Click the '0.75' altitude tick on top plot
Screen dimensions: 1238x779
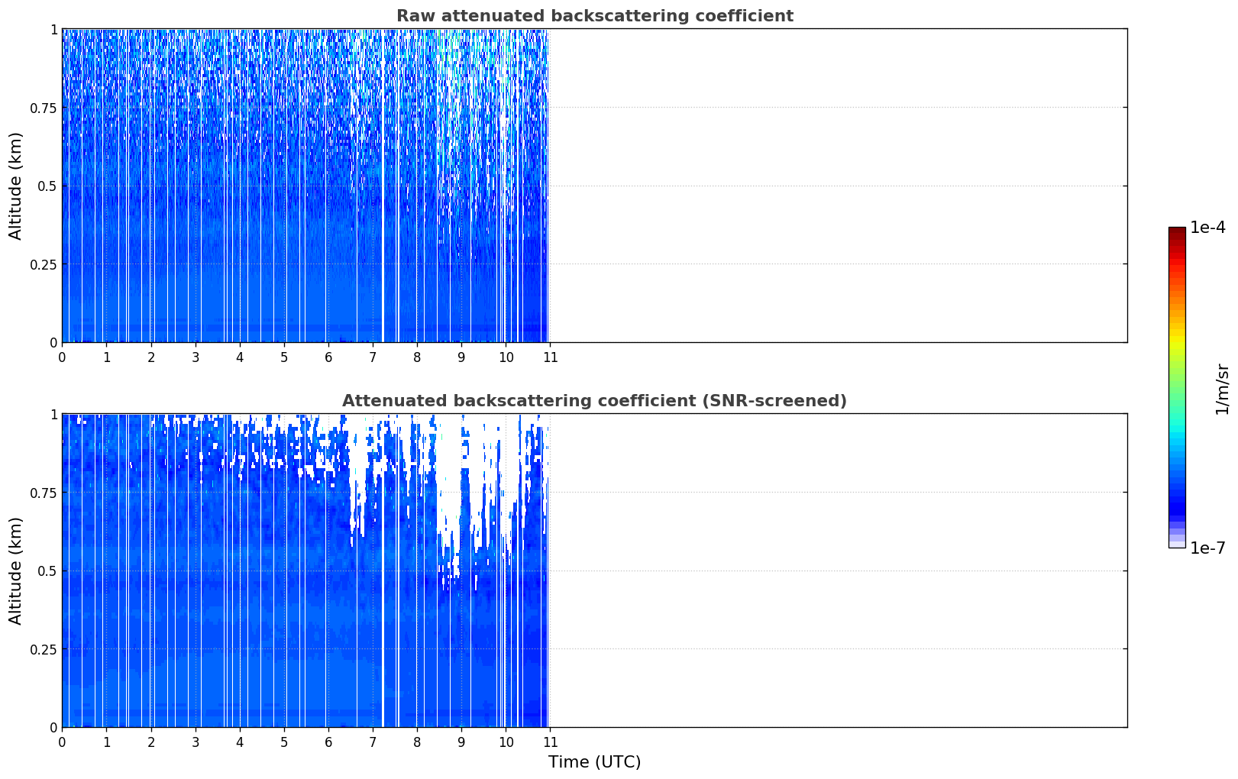pyautogui.click(x=44, y=108)
